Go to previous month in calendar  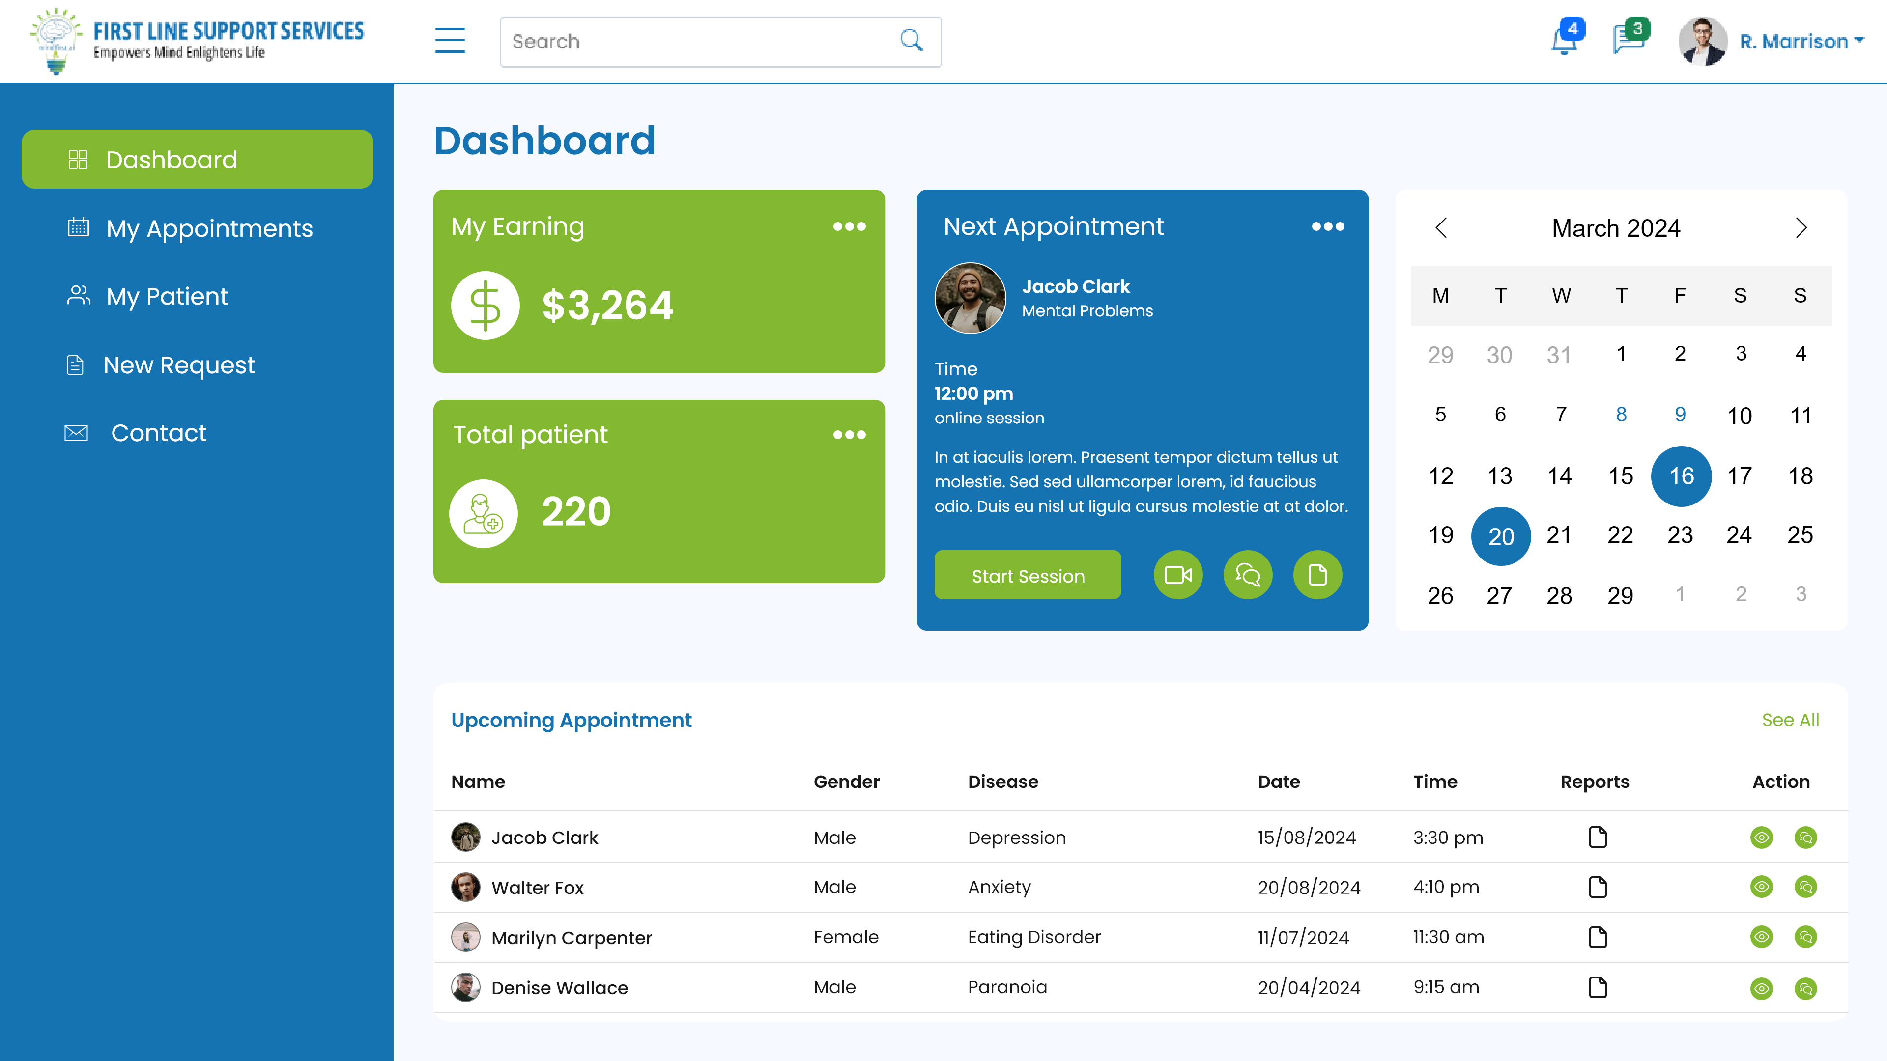(x=1440, y=228)
